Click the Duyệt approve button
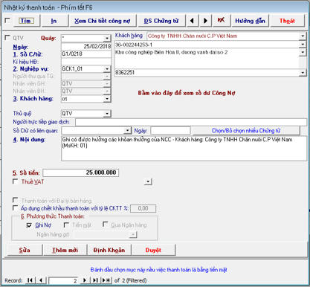 (153, 250)
